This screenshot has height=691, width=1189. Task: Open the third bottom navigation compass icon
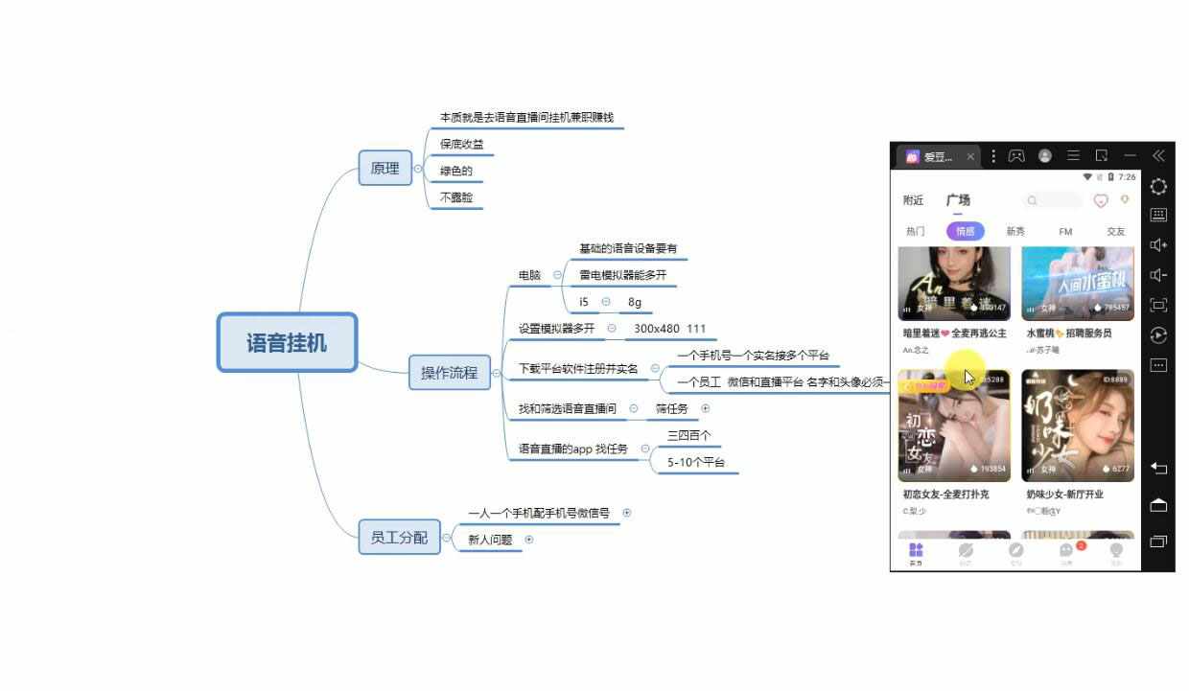click(x=1015, y=552)
